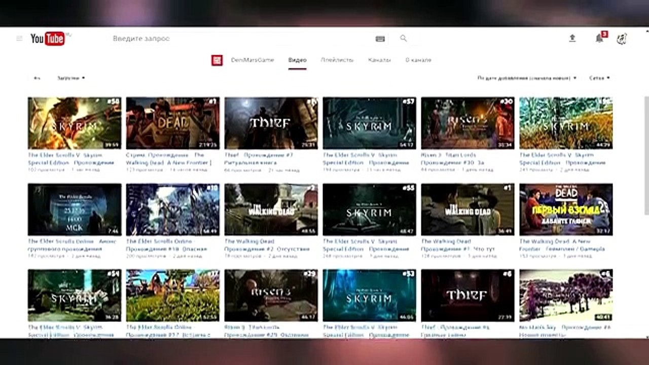Go to the Каналы tab

point(379,60)
